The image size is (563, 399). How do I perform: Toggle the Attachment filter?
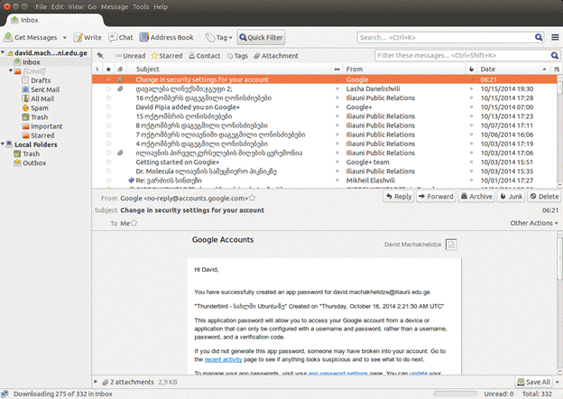[276, 56]
